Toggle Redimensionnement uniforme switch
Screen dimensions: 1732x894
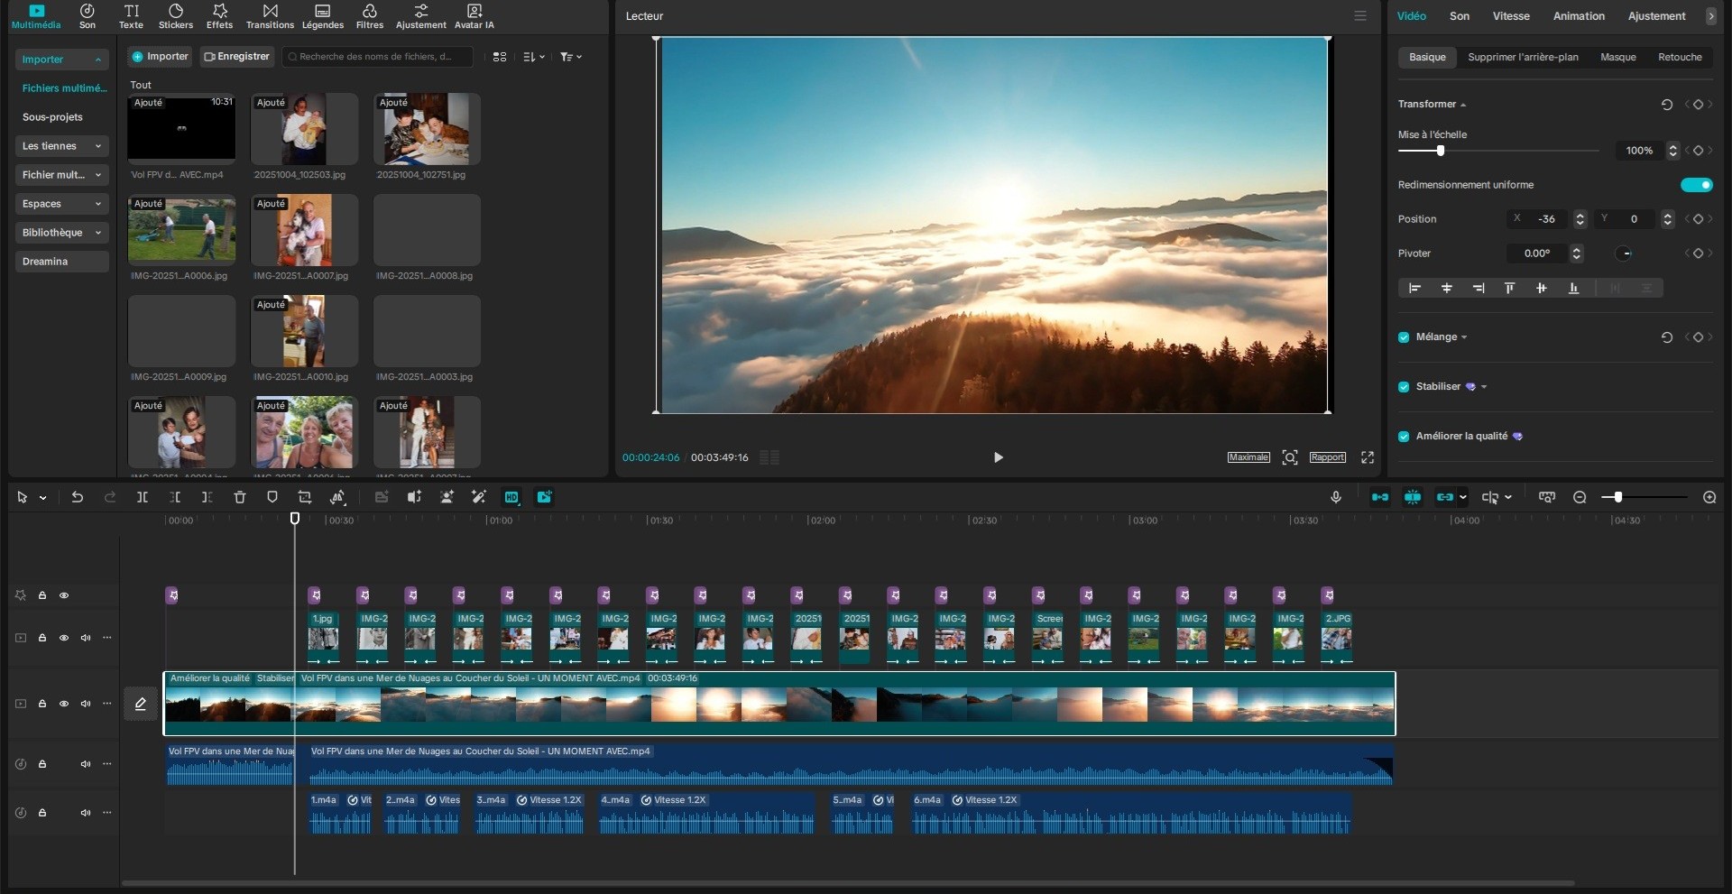click(x=1696, y=185)
